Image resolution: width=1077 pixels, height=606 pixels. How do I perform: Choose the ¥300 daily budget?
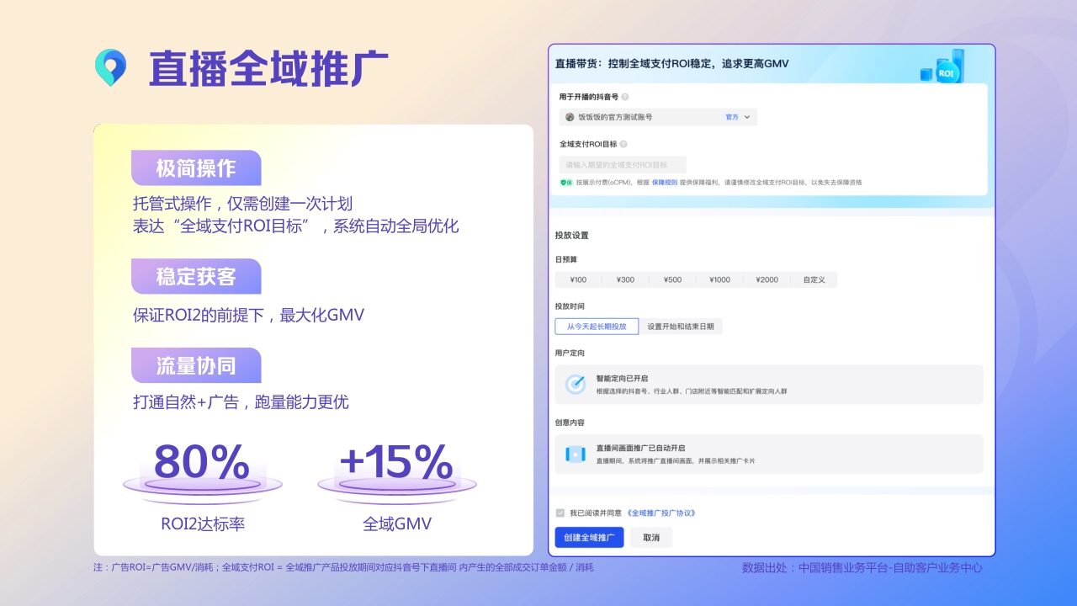coord(625,280)
